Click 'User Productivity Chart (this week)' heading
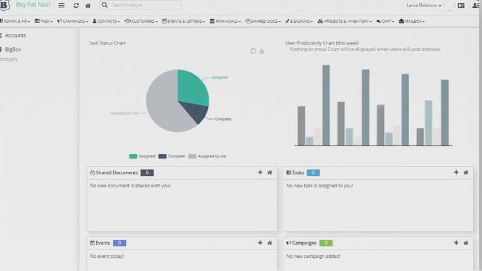482x271 pixels. click(x=322, y=43)
